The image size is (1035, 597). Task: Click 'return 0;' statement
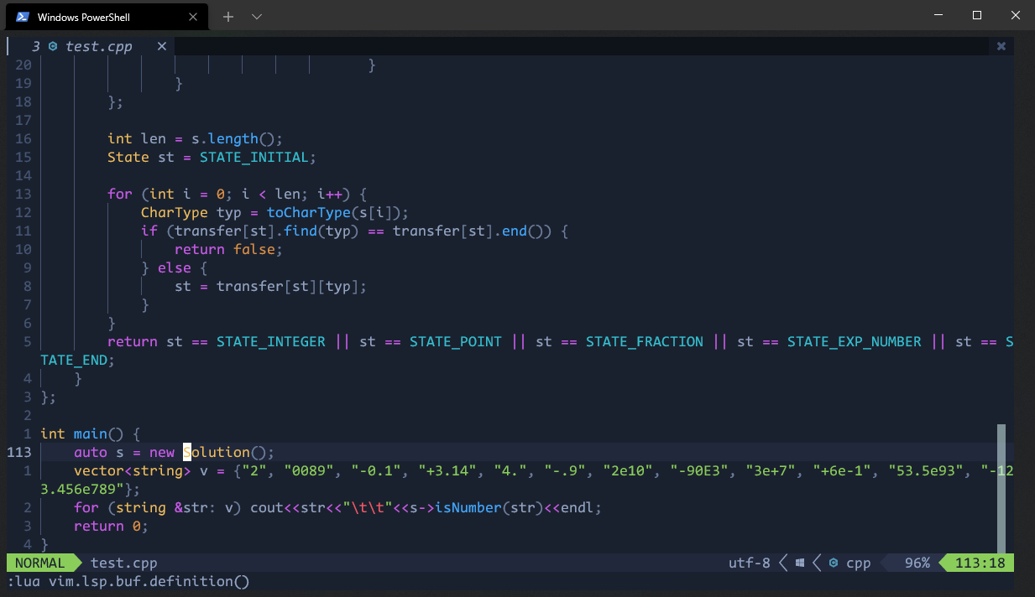tap(111, 526)
